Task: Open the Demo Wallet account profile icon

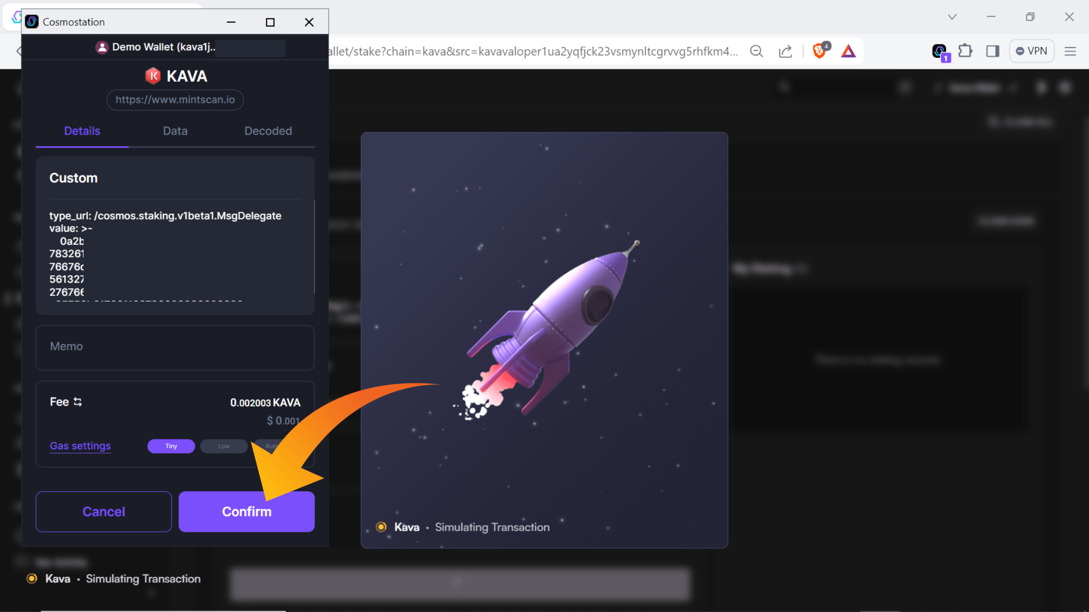Action: pyautogui.click(x=102, y=47)
